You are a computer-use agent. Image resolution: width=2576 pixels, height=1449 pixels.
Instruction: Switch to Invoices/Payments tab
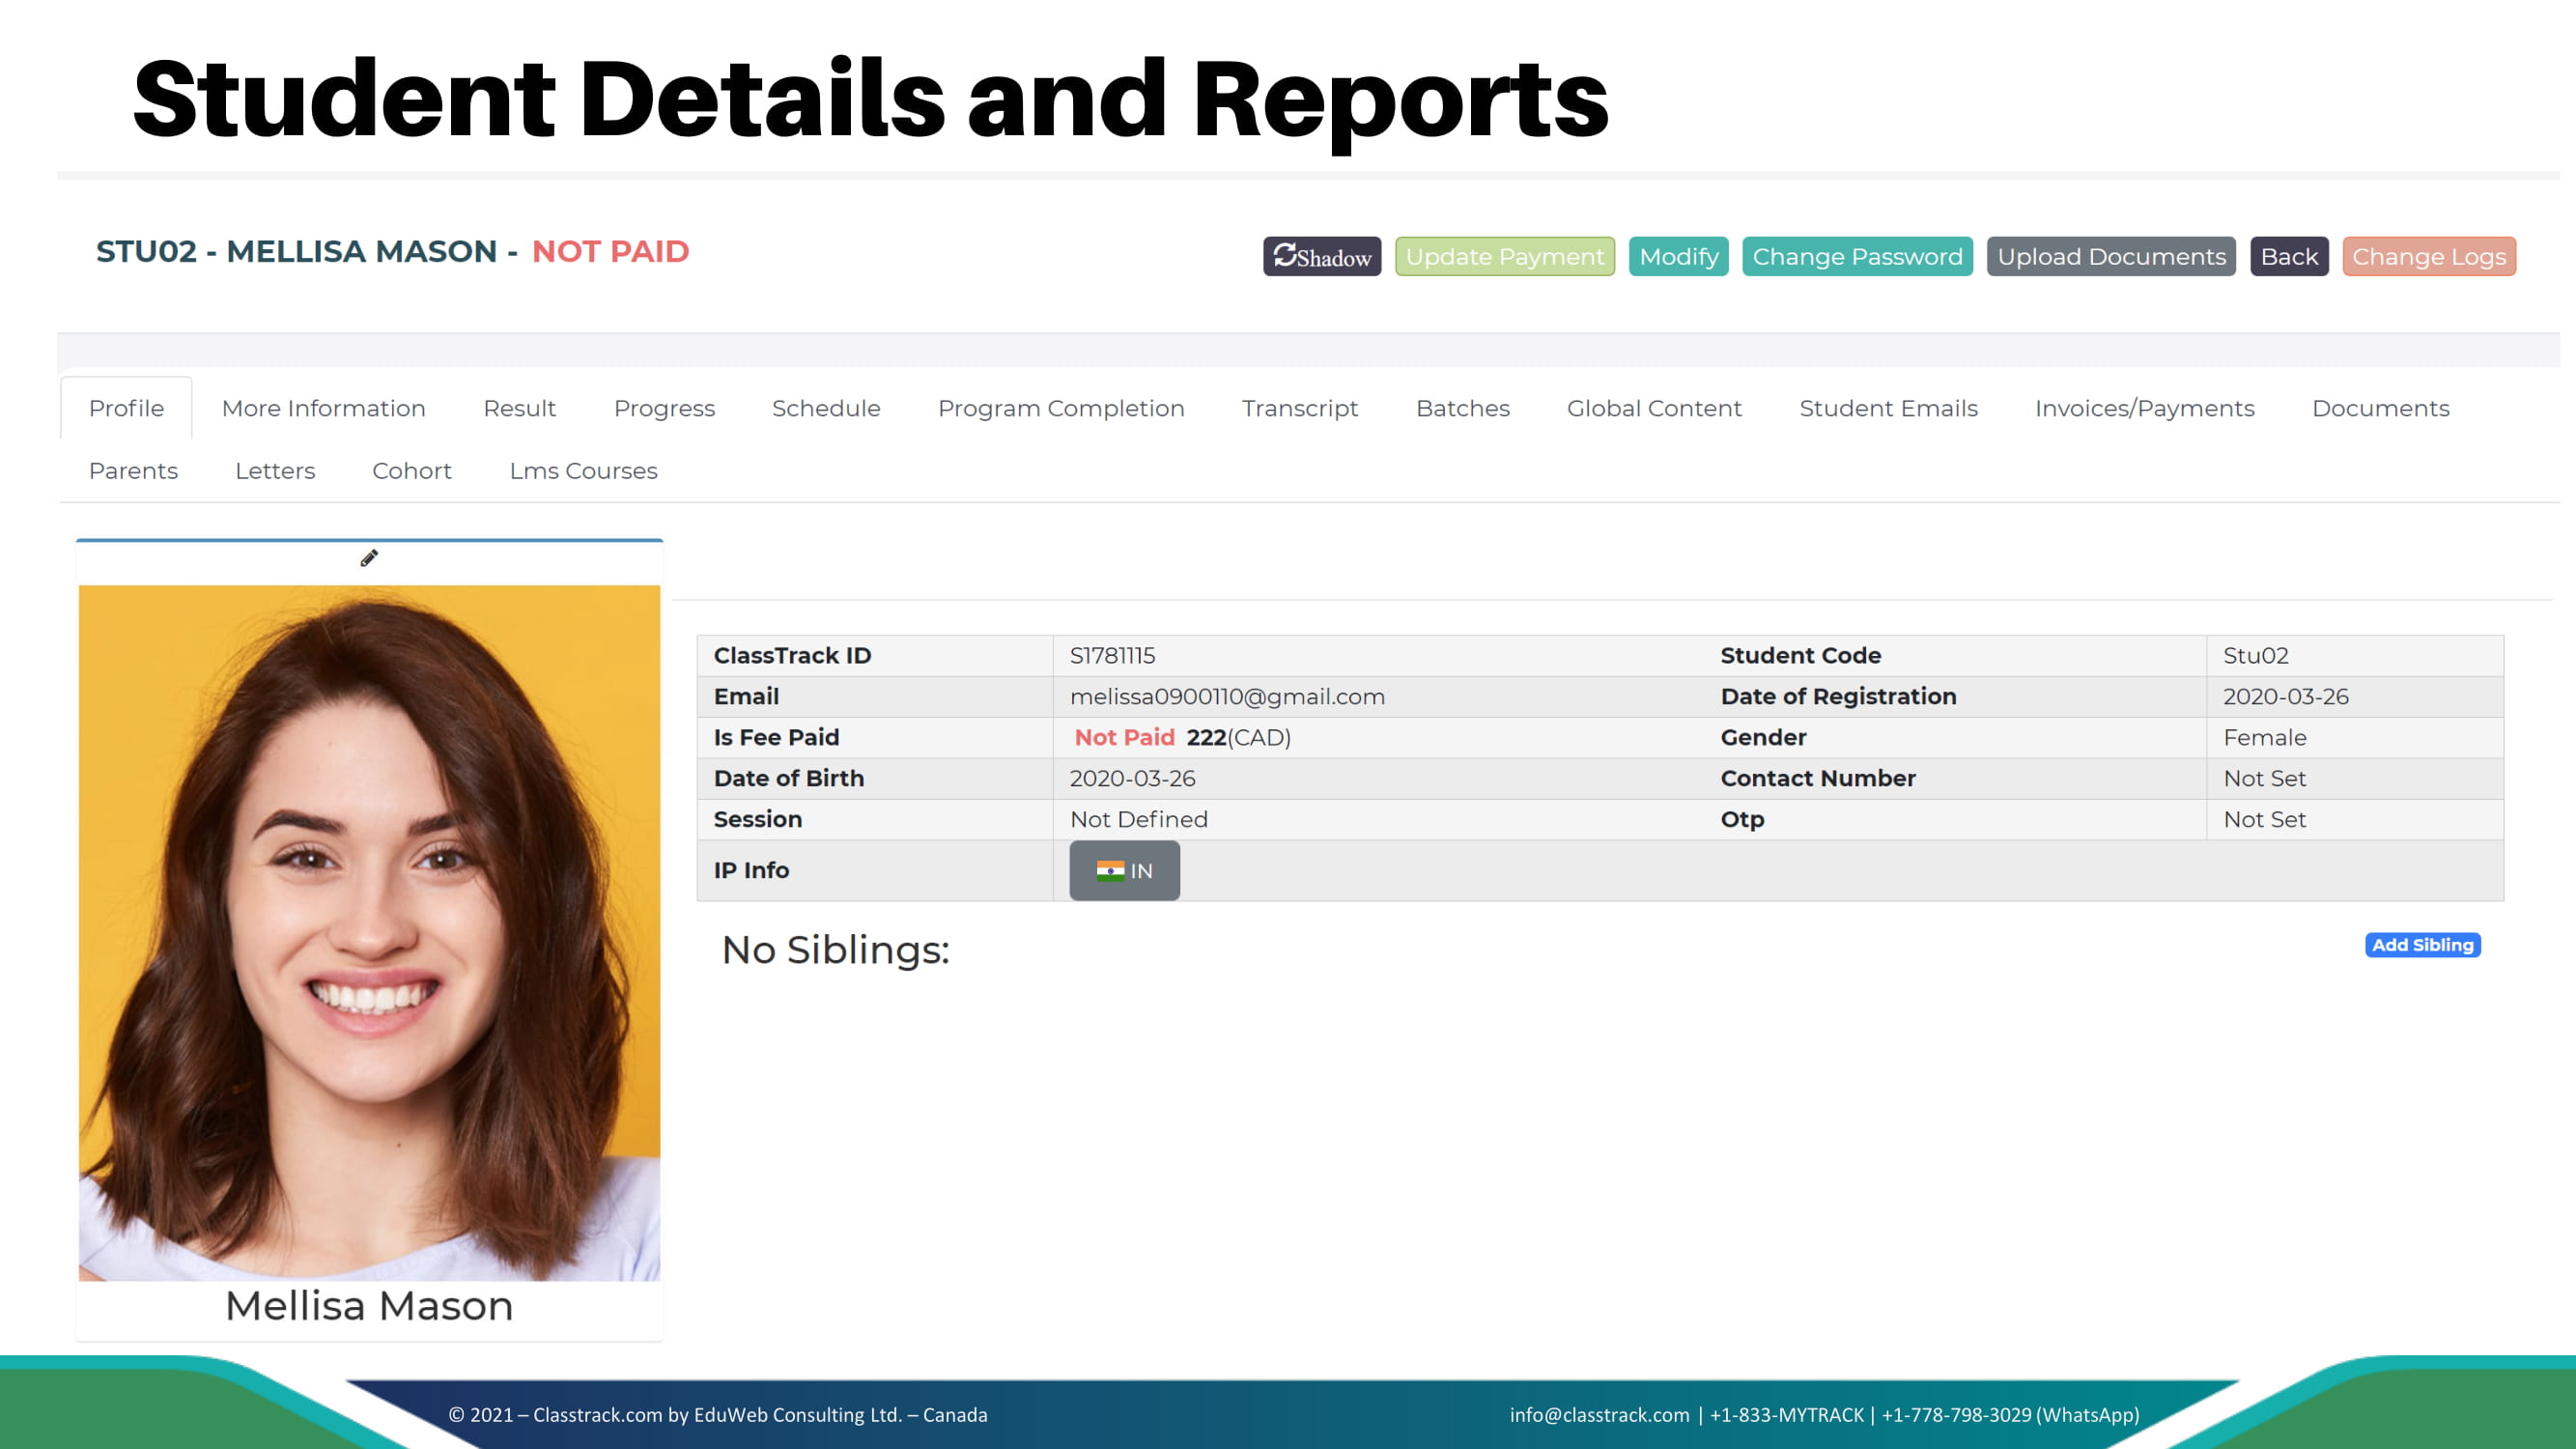pos(2144,408)
